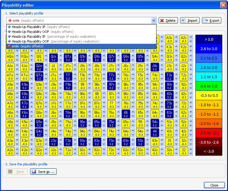
Task: Increase the value for hand 54s
Action: pyautogui.click(x=162, y=121)
